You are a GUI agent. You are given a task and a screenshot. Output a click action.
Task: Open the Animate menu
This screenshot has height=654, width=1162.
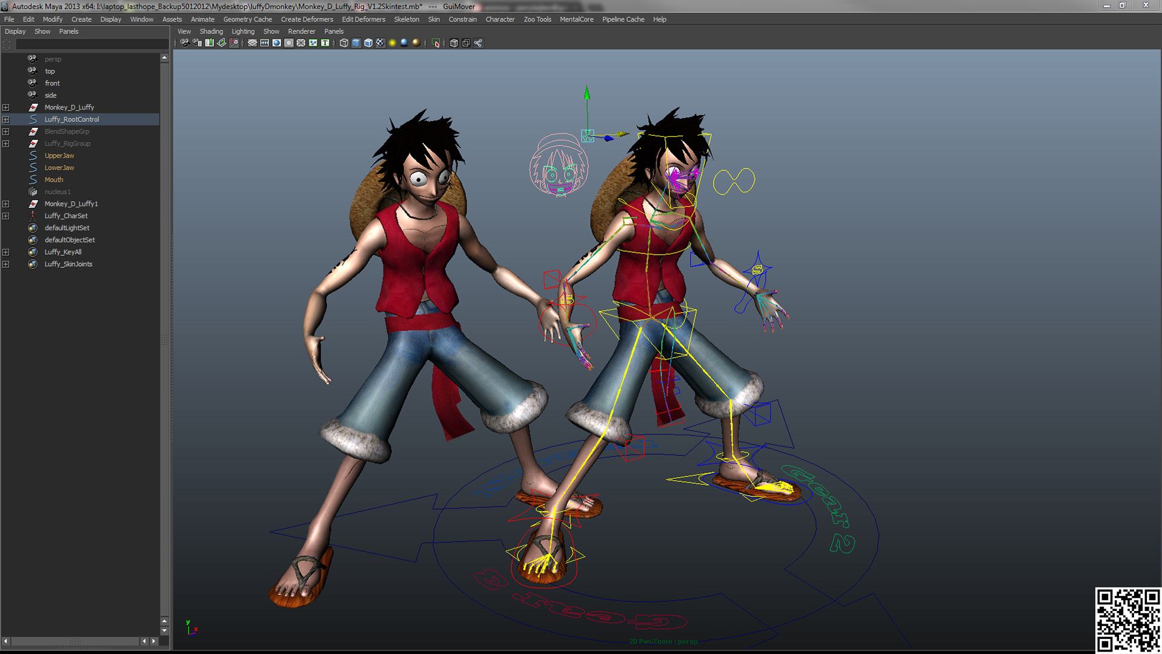pyautogui.click(x=202, y=19)
